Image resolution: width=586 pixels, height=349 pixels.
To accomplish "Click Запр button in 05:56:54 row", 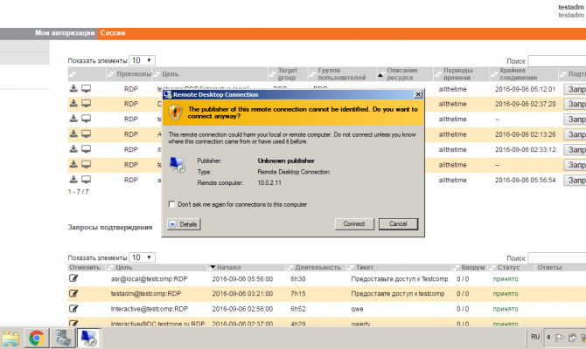I will (x=575, y=180).
